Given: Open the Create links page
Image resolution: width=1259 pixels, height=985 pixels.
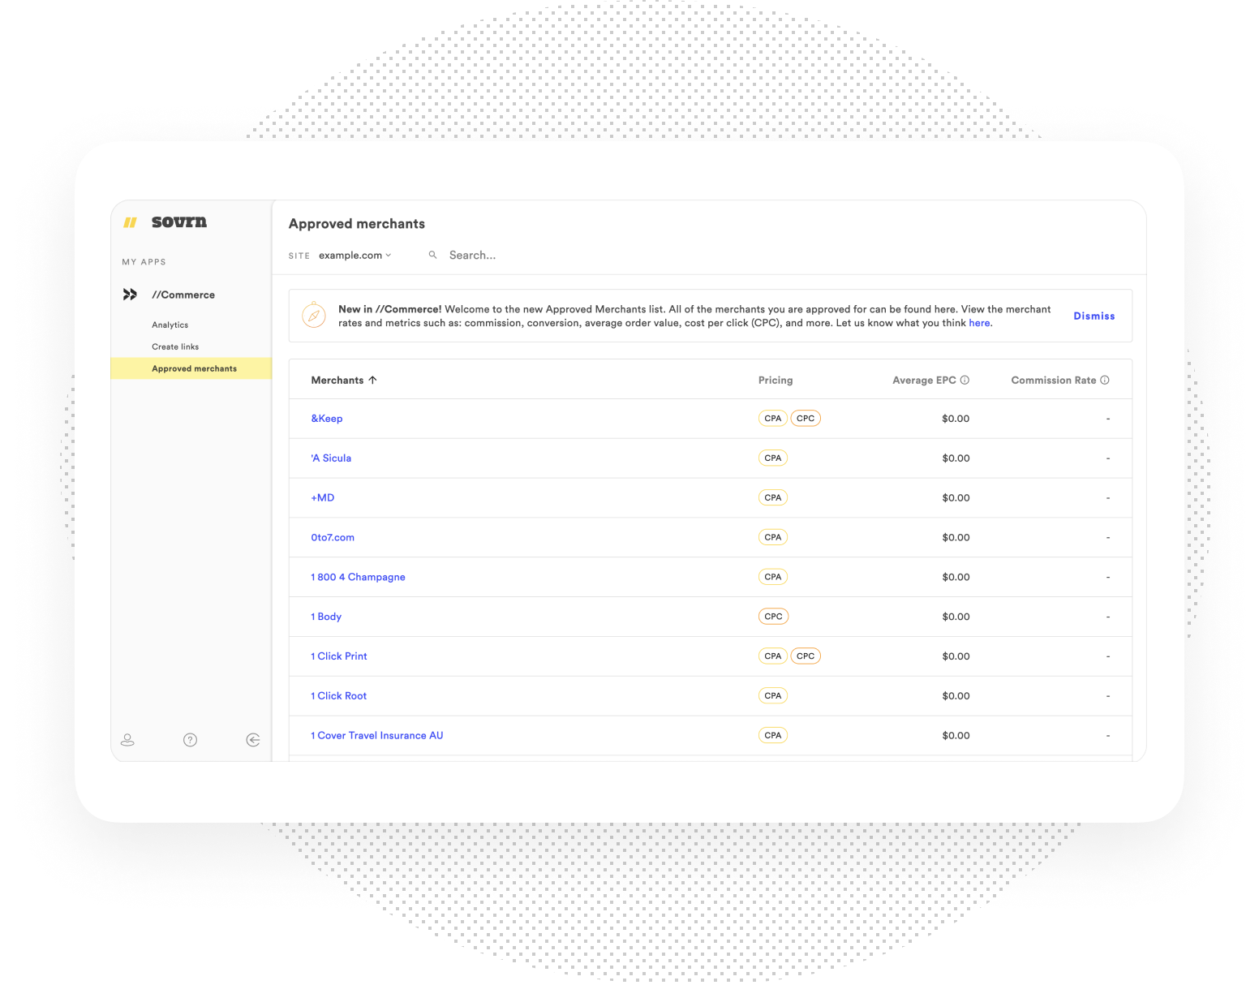Looking at the screenshot, I should click(x=175, y=346).
